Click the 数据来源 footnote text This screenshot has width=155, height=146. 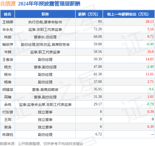click(42, 144)
